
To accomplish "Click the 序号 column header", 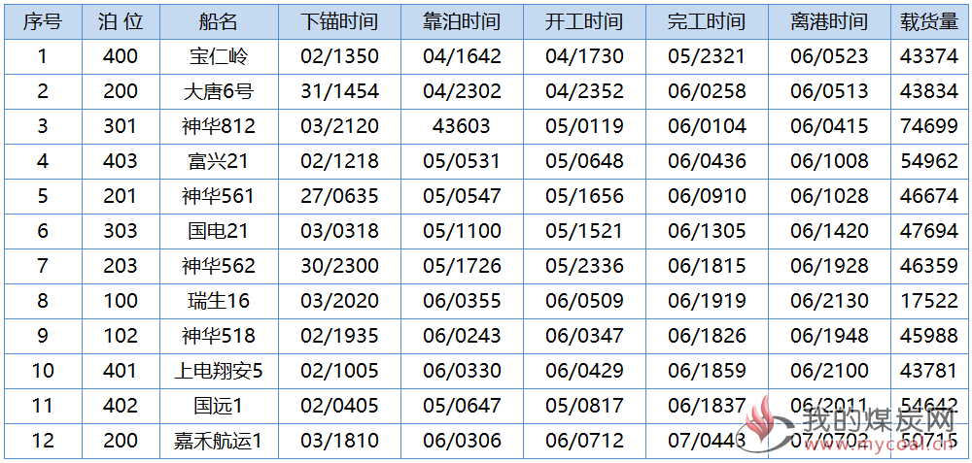I will click(42, 21).
